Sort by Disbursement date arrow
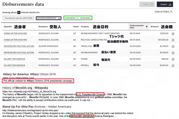 point(147,27)
